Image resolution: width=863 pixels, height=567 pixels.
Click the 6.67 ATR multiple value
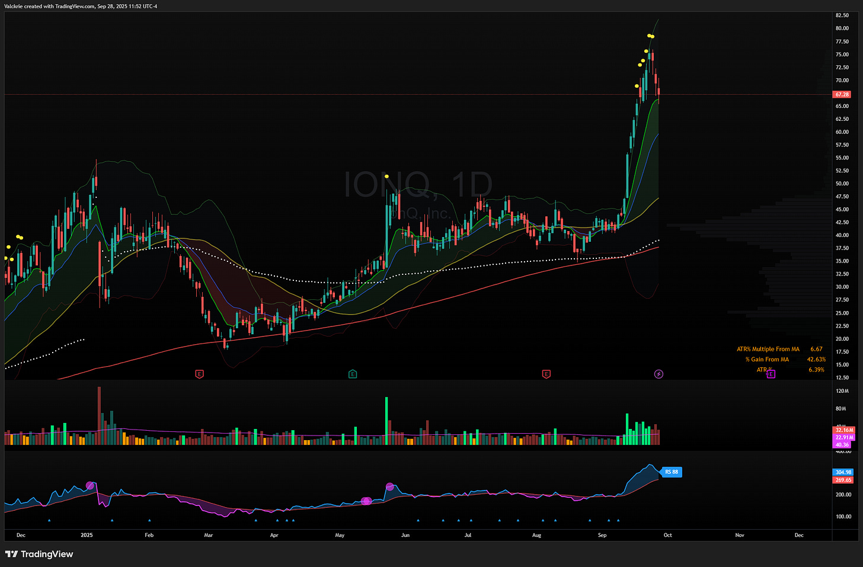coord(816,349)
